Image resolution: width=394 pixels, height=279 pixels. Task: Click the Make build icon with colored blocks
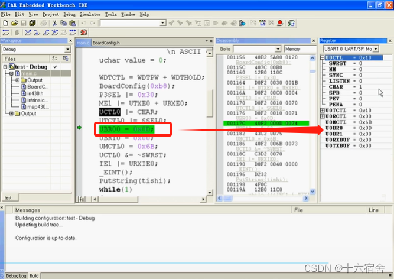[x=262, y=23]
